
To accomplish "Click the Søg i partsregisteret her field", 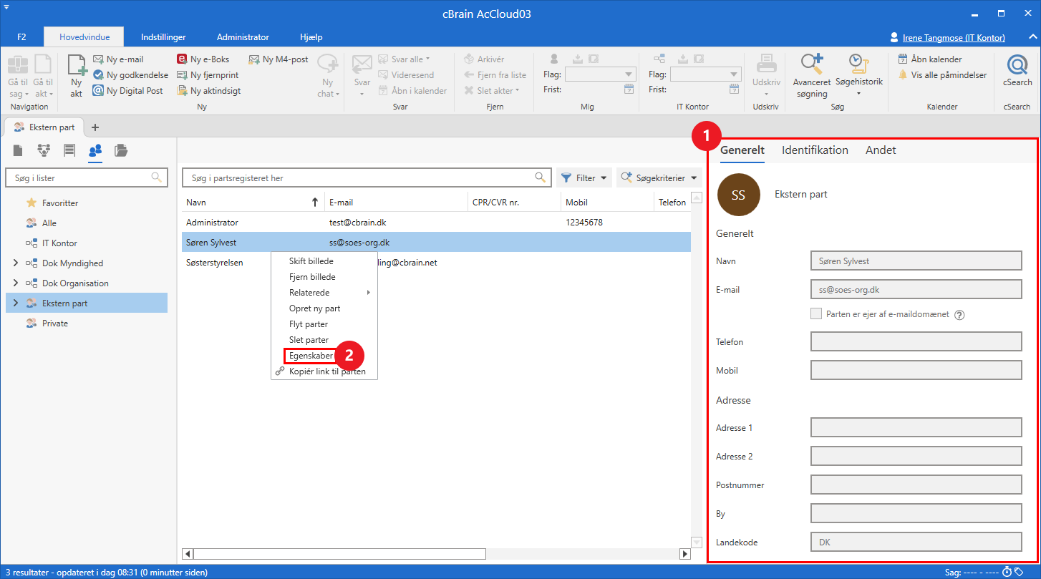I will point(367,177).
